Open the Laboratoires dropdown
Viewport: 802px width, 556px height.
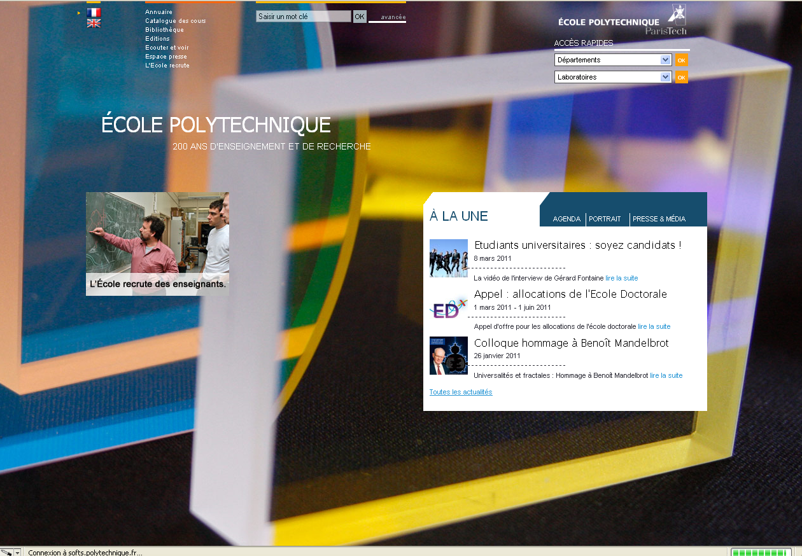coord(613,77)
